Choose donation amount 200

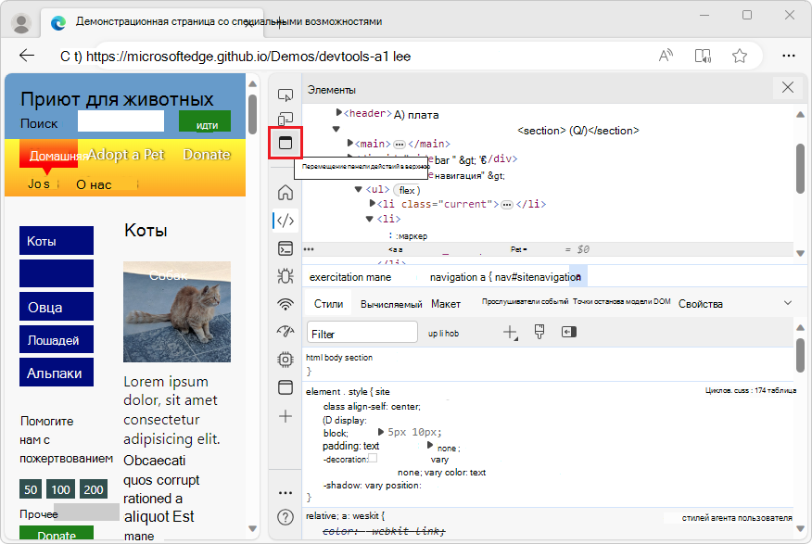point(94,489)
